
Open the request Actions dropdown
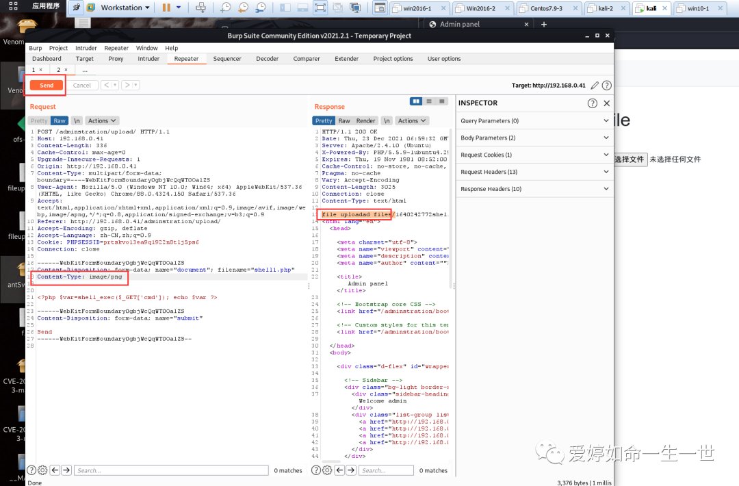(x=101, y=120)
